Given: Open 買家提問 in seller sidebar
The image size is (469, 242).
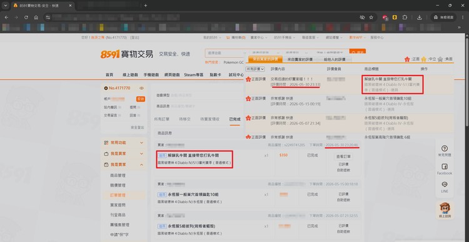Looking at the screenshot, I should (x=118, y=205).
